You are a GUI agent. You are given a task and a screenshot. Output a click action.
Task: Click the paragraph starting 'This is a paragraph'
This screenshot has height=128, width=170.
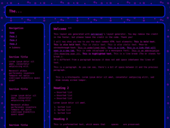pos(106,69)
